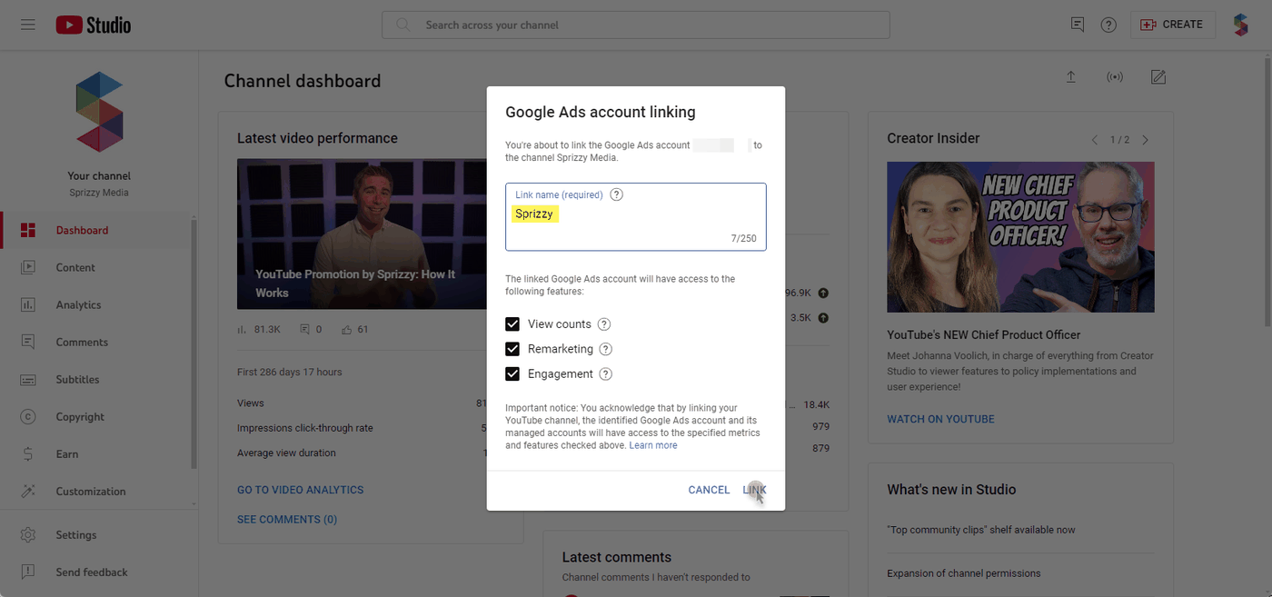Open Expansion of channel permissions item

pos(964,573)
